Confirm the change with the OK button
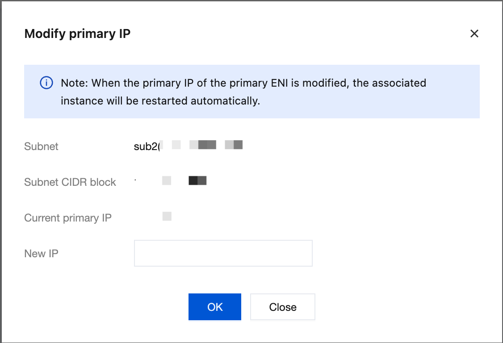Viewport: 503px width, 343px height. click(x=215, y=307)
